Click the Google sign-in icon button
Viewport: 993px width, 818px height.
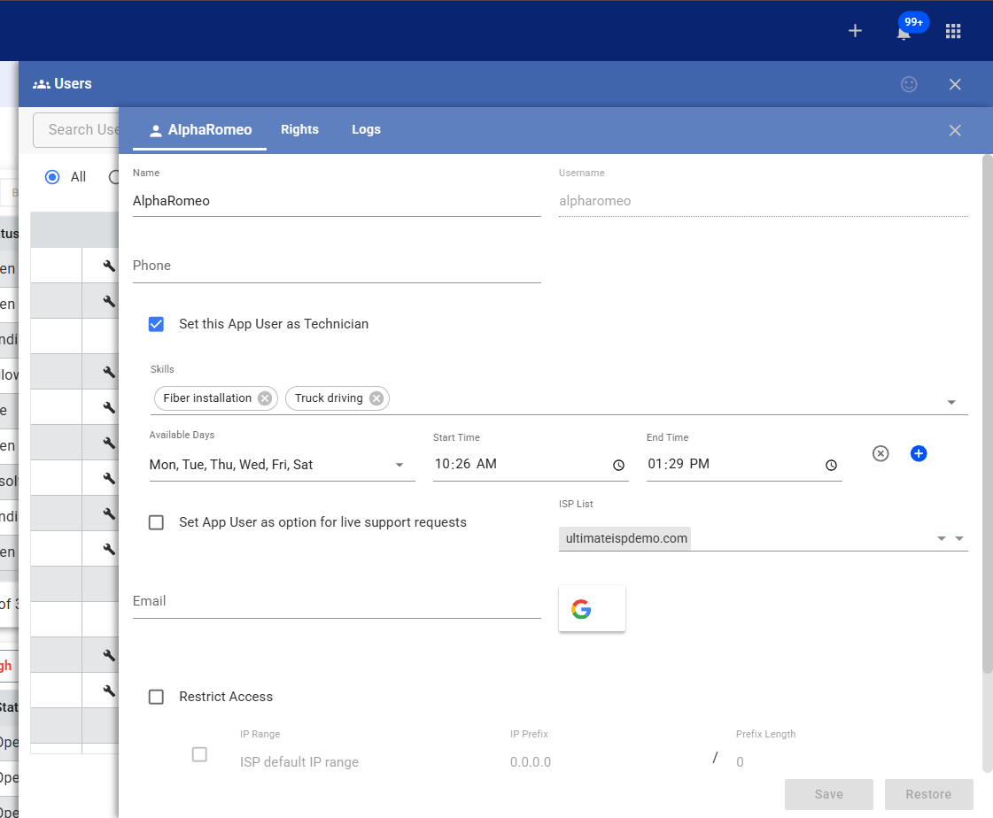coord(592,609)
